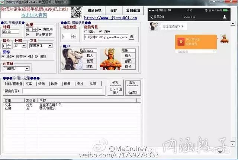Click 随机 under 凯乐 user
Image resolution: width=238 pixels, height=160 pixels.
point(128,67)
